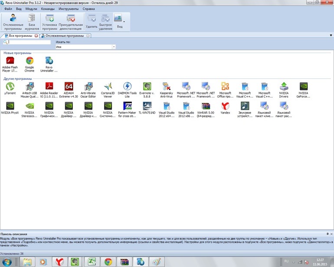The image size is (334, 267).
Task: Select DAEMON Tools Lite icon
Action: (x=127, y=90)
